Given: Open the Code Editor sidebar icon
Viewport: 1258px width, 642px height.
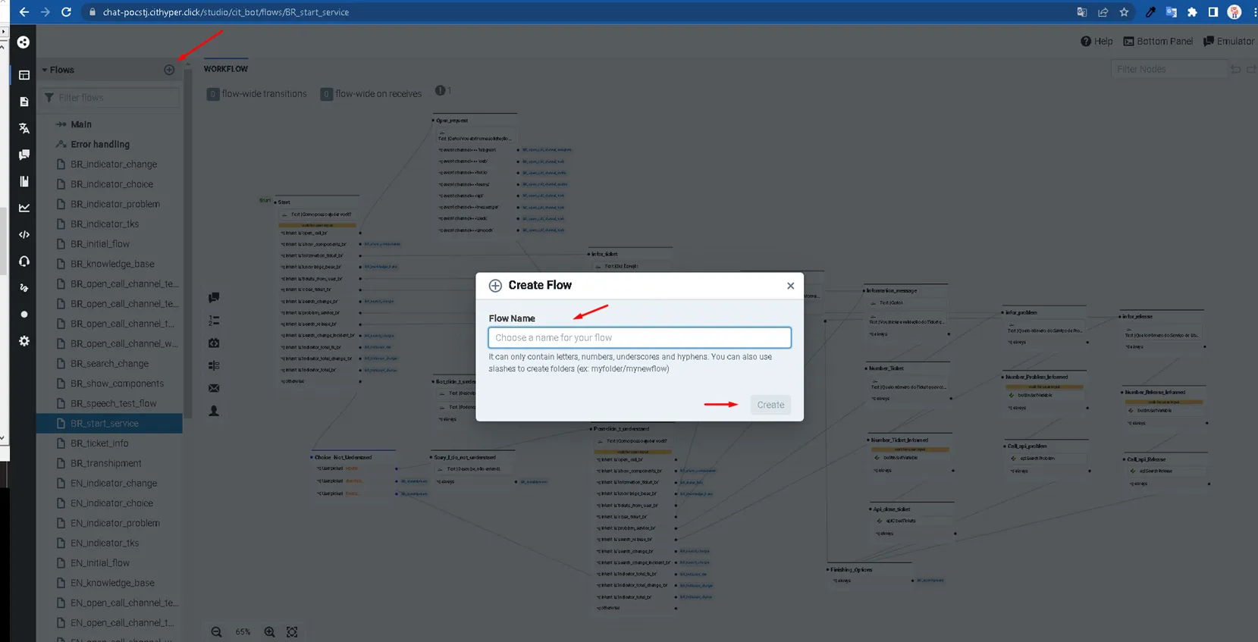Looking at the screenshot, I should [24, 234].
